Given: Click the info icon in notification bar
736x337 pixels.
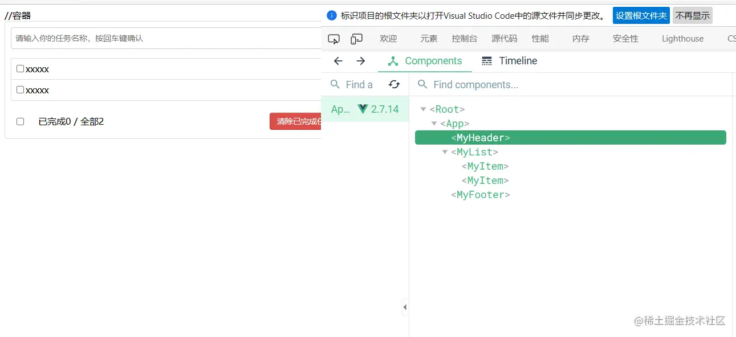Looking at the screenshot, I should coord(332,15).
